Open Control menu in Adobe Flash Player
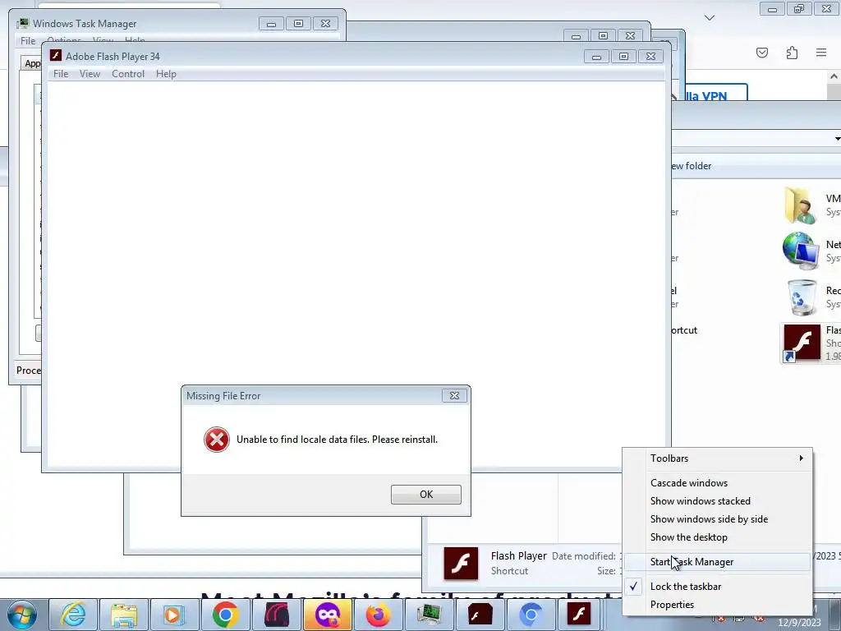Image resolution: width=841 pixels, height=631 pixels. pos(128,74)
